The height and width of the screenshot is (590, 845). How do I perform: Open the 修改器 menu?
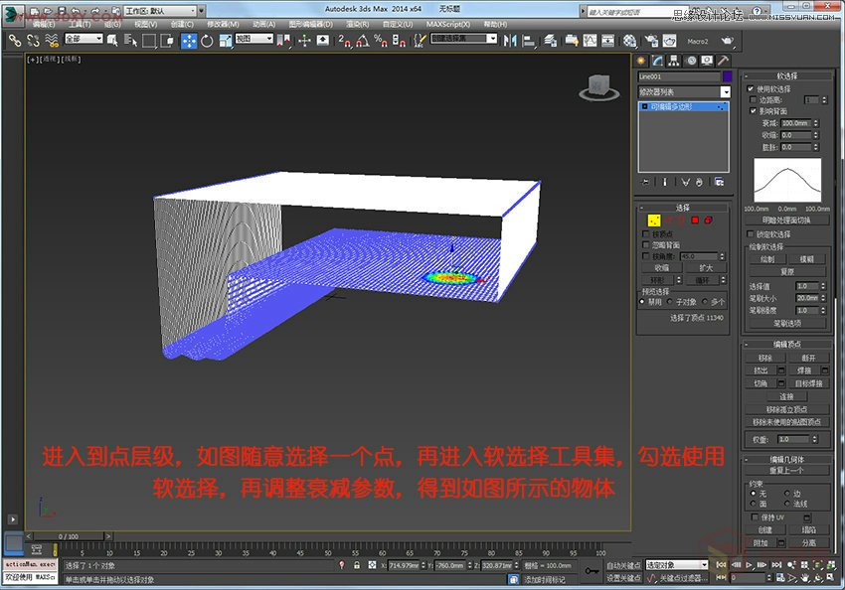click(x=221, y=23)
